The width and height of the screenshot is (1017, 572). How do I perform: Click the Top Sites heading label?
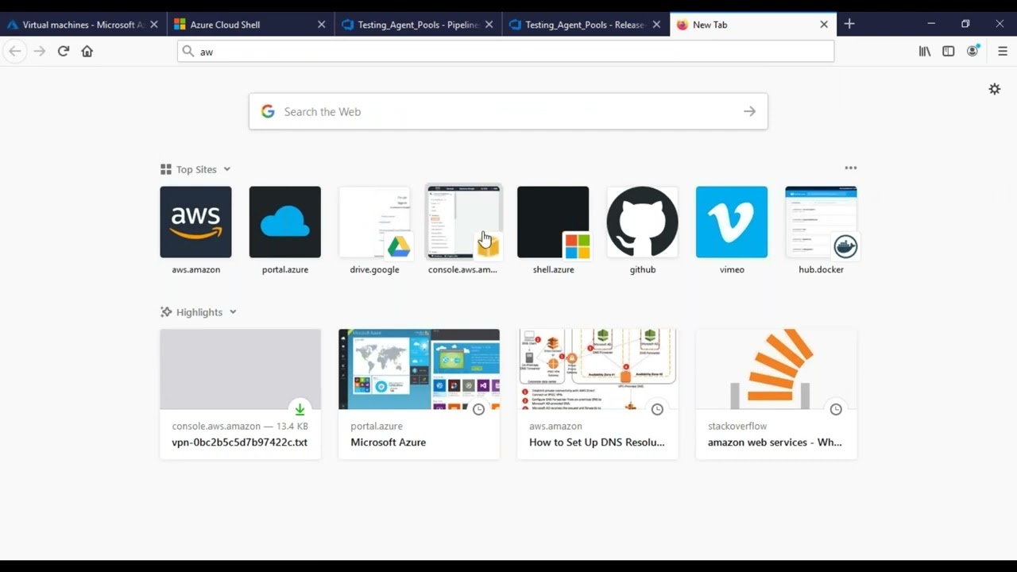pos(196,169)
